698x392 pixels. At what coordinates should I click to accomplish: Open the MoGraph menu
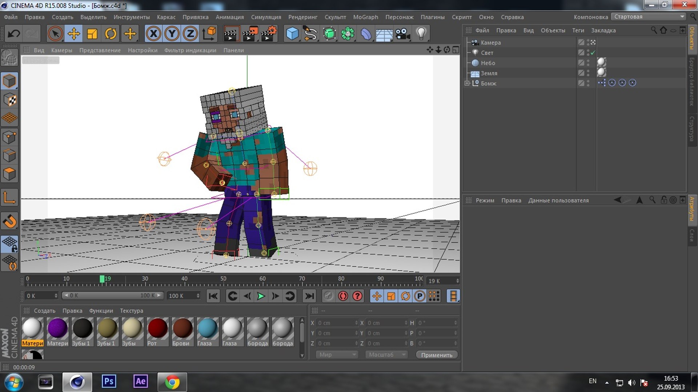pyautogui.click(x=365, y=17)
